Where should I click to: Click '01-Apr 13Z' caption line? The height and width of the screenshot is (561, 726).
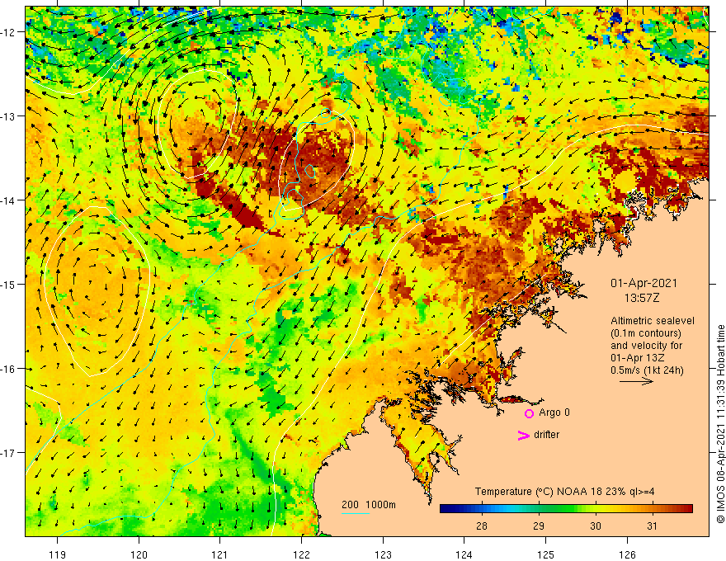tap(638, 358)
